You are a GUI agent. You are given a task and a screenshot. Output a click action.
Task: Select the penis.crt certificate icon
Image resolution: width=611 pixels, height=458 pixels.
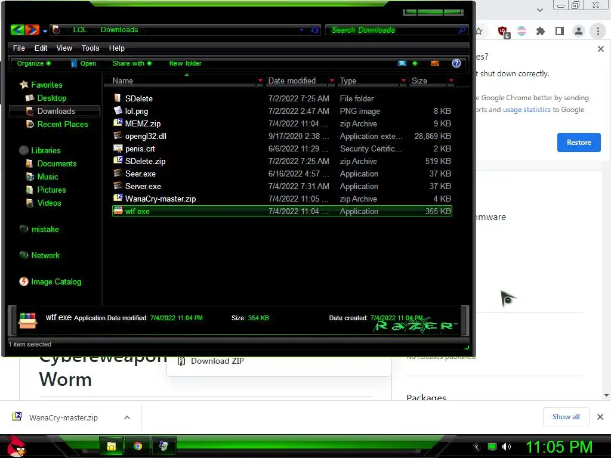(118, 148)
